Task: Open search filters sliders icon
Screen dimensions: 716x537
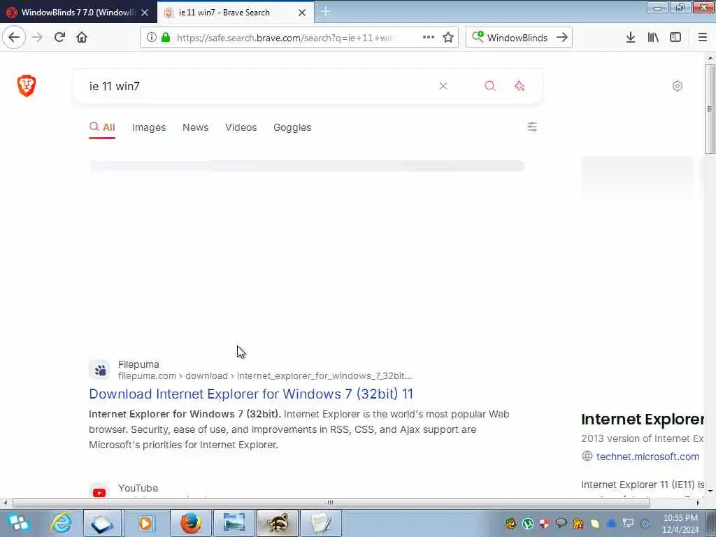Action: pyautogui.click(x=532, y=127)
